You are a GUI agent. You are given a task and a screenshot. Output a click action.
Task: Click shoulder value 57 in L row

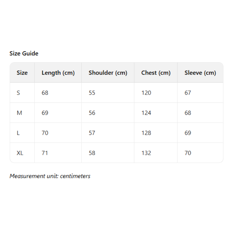tap(92, 133)
